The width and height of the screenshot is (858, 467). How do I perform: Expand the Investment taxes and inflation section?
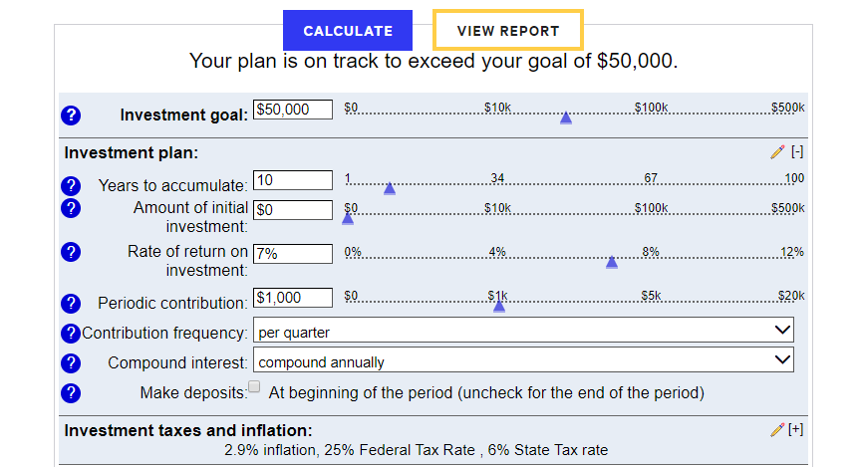[797, 430]
